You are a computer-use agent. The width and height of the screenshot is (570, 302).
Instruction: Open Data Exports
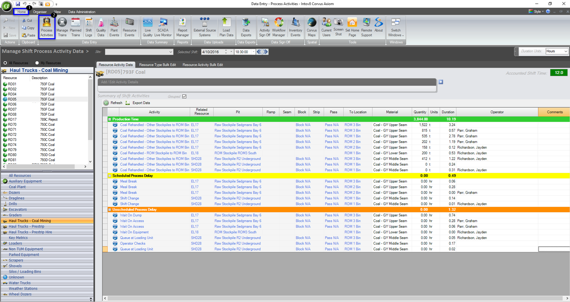coord(246,27)
